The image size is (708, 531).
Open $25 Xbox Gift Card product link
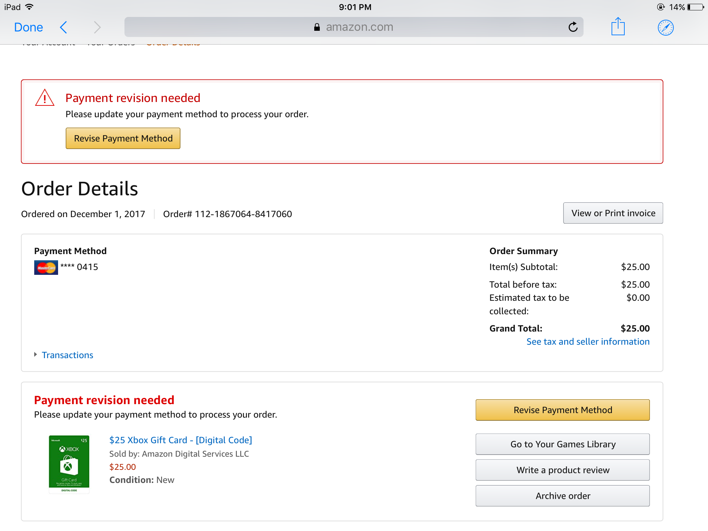coord(180,440)
